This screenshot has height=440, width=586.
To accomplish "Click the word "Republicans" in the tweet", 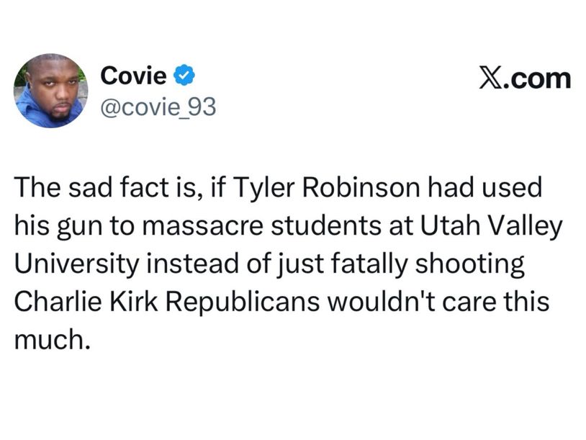I will point(243,302).
